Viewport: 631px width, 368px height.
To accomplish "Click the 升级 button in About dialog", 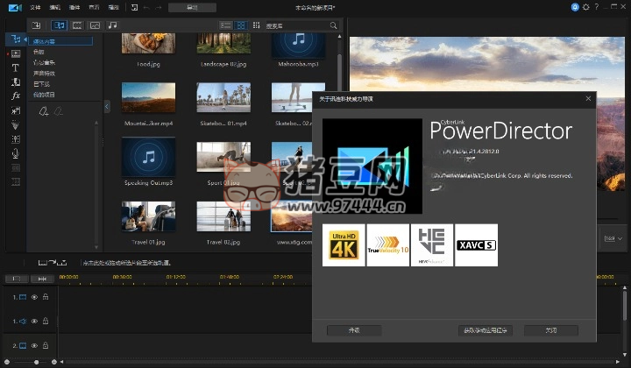I will pos(353,330).
